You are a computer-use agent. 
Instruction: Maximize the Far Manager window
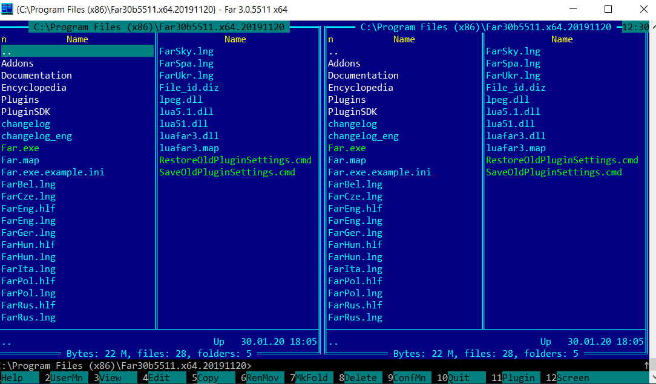pyautogui.click(x=608, y=9)
